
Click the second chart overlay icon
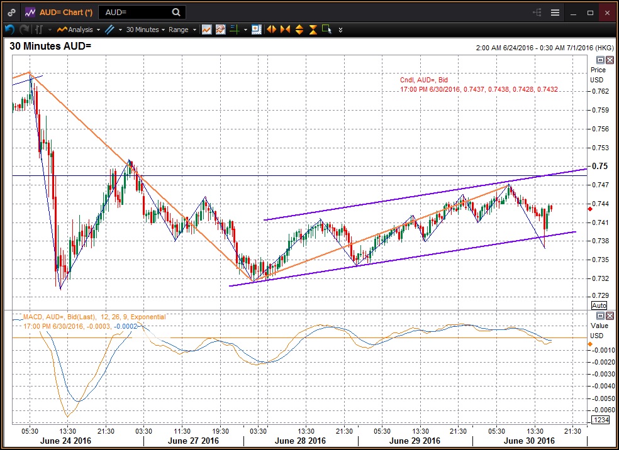pyautogui.click(x=220, y=30)
